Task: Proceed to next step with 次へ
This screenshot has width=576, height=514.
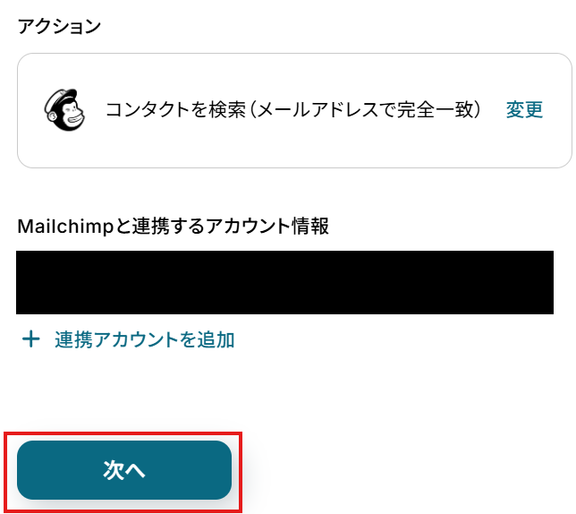Action: 124,470
